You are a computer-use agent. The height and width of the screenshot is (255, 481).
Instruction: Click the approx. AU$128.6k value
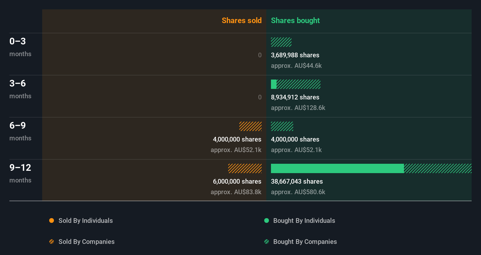[298, 108]
